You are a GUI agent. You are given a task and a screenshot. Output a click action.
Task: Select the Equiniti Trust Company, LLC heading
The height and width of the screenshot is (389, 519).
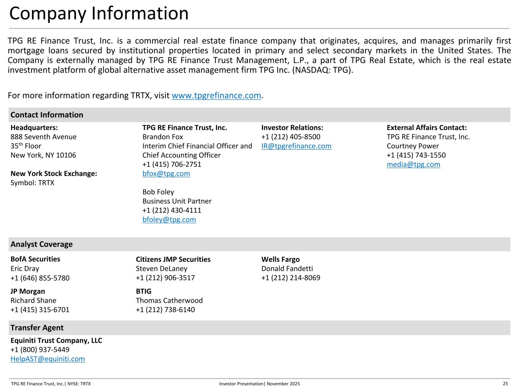56,340
